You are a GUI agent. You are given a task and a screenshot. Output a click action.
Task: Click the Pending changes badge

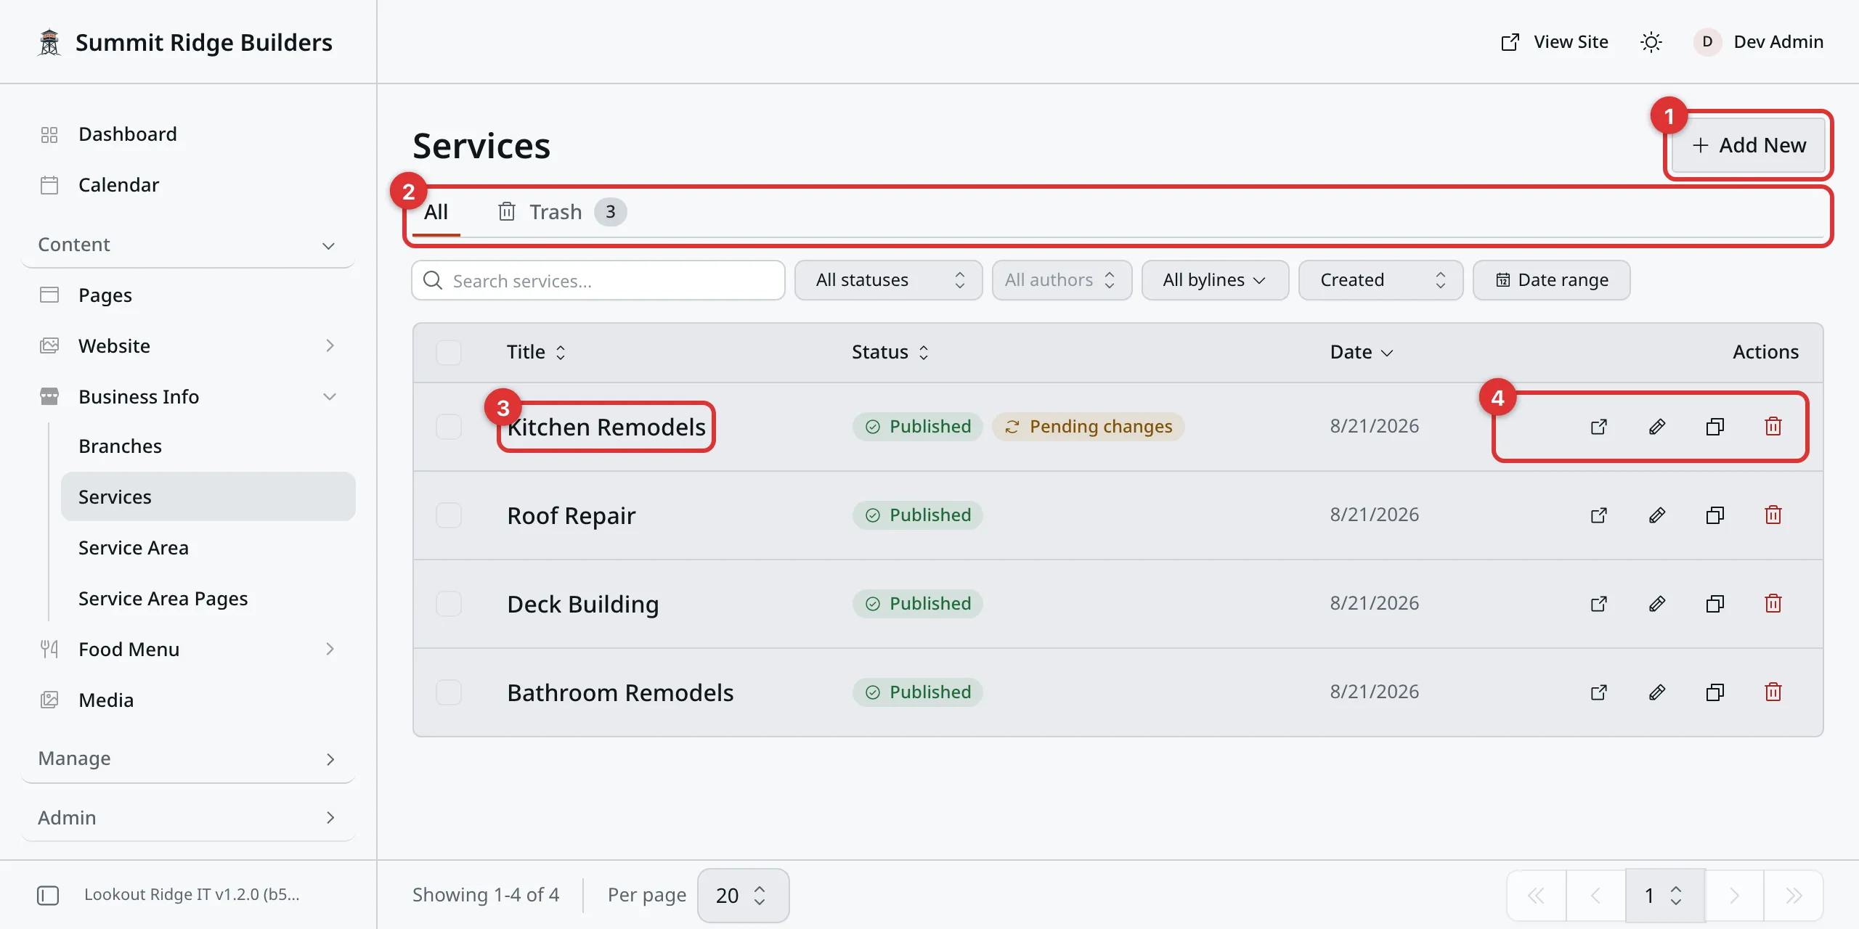coord(1088,427)
